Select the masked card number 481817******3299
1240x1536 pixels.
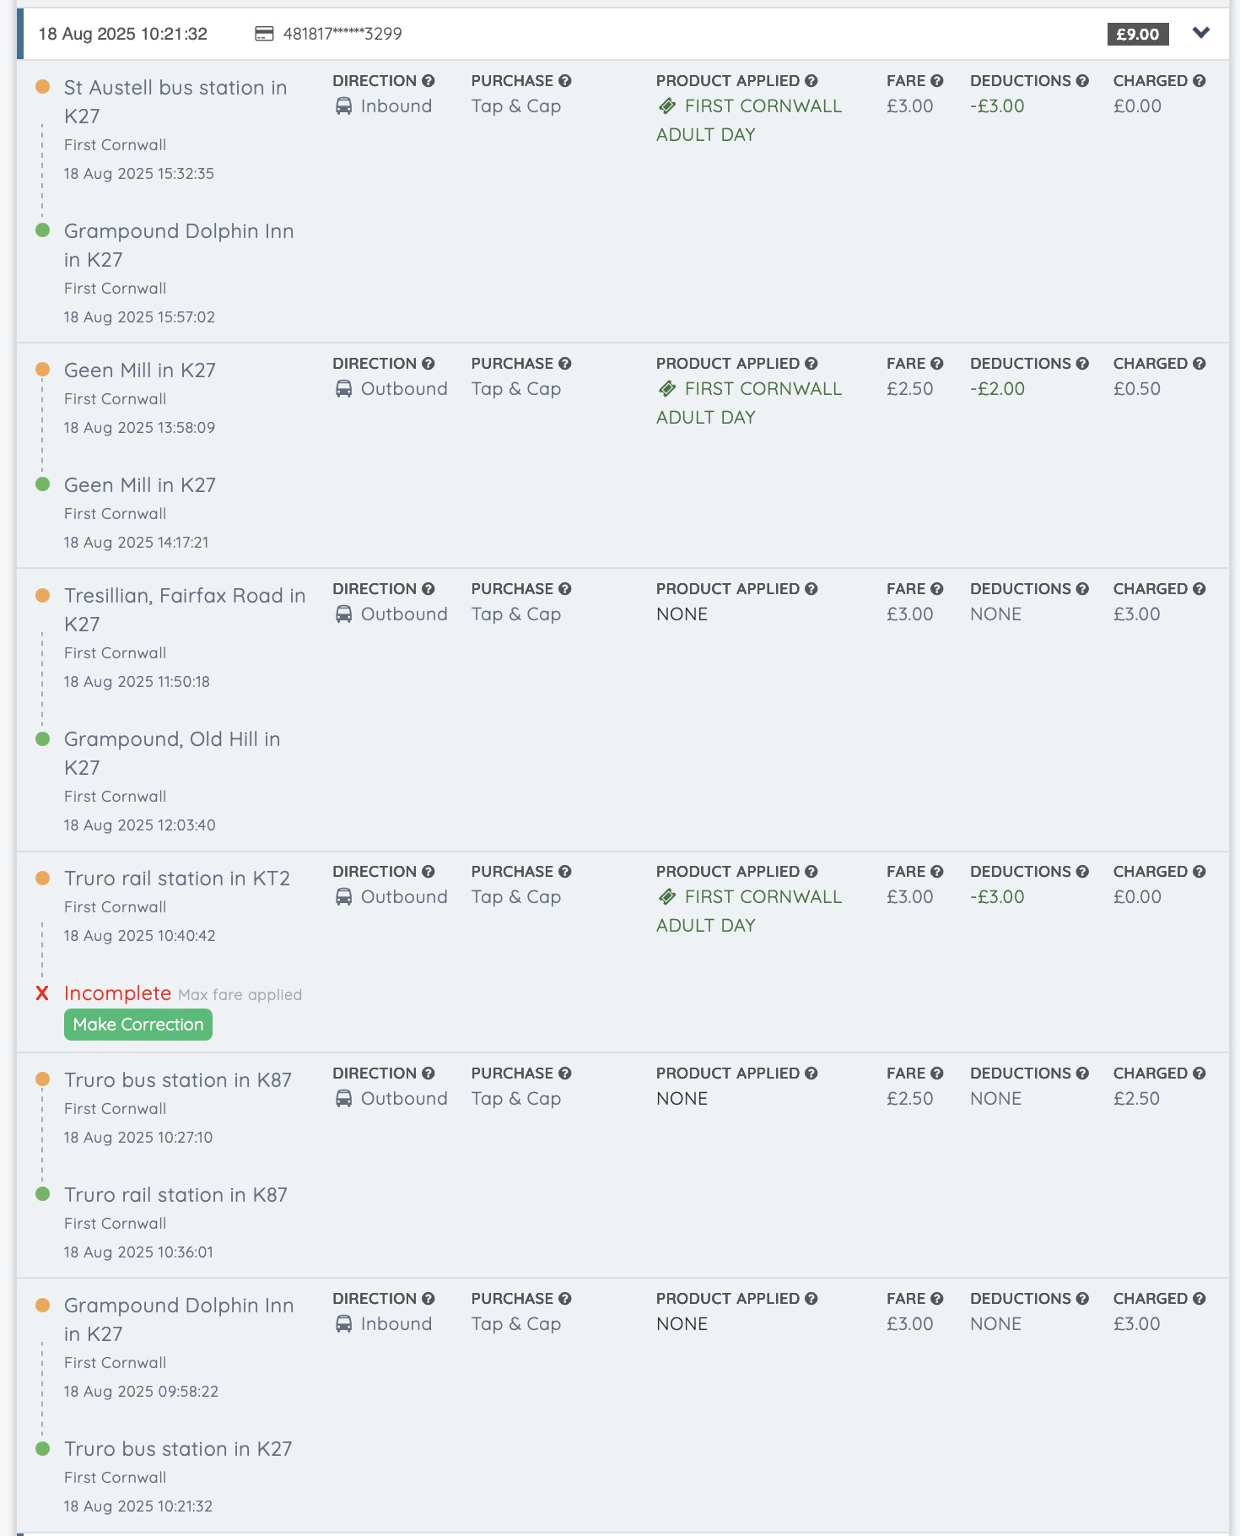[342, 34]
